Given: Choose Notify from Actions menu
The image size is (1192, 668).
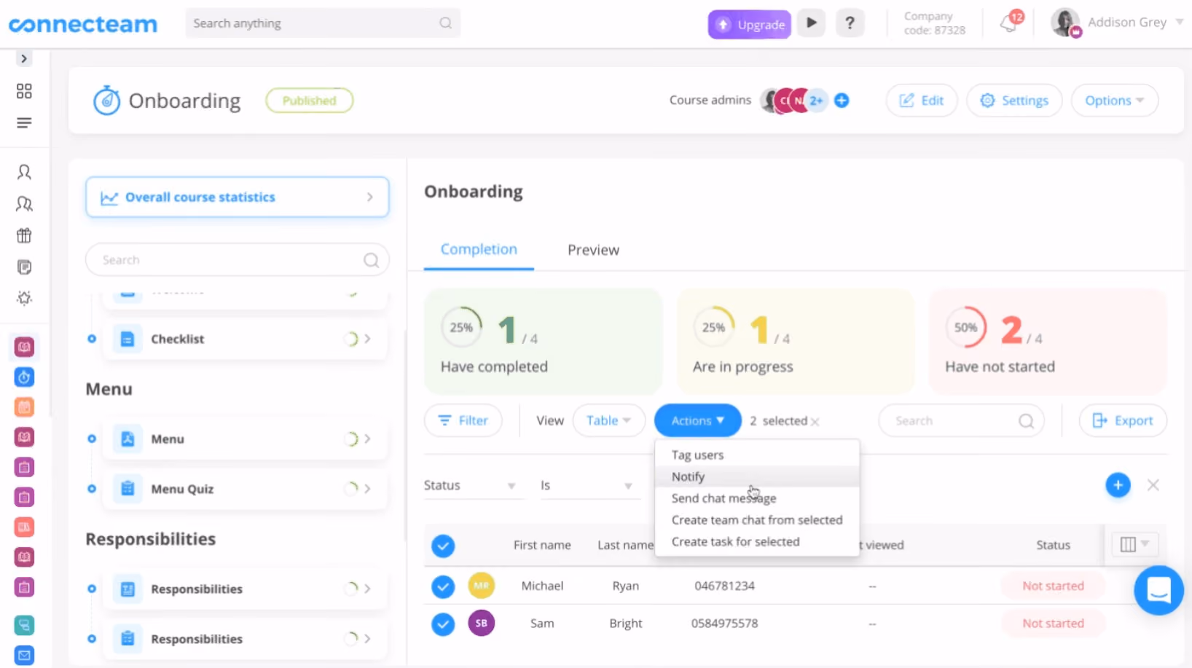Looking at the screenshot, I should (x=757, y=476).
